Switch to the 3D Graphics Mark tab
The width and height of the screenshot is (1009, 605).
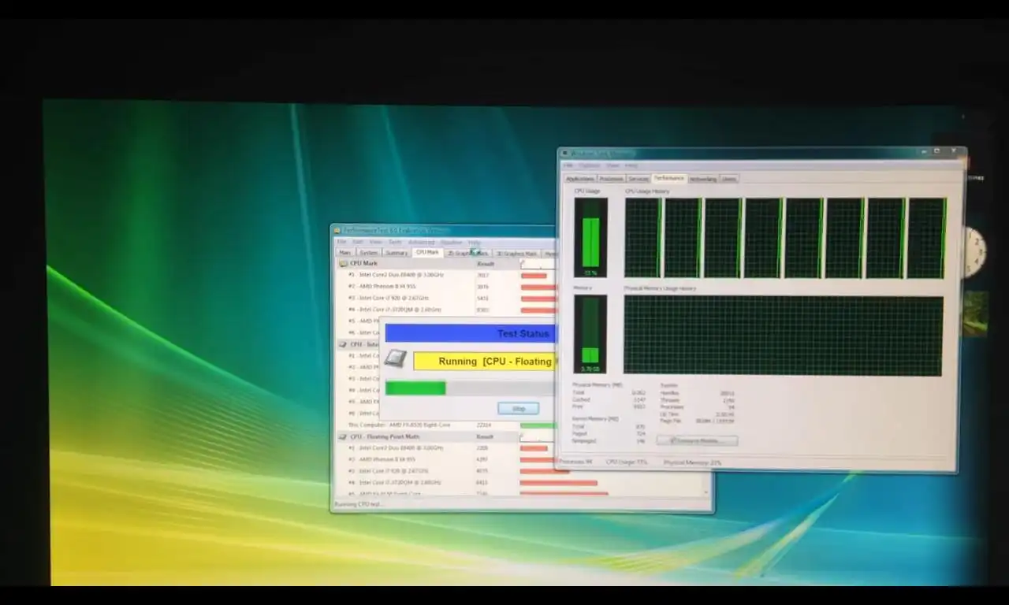516,254
